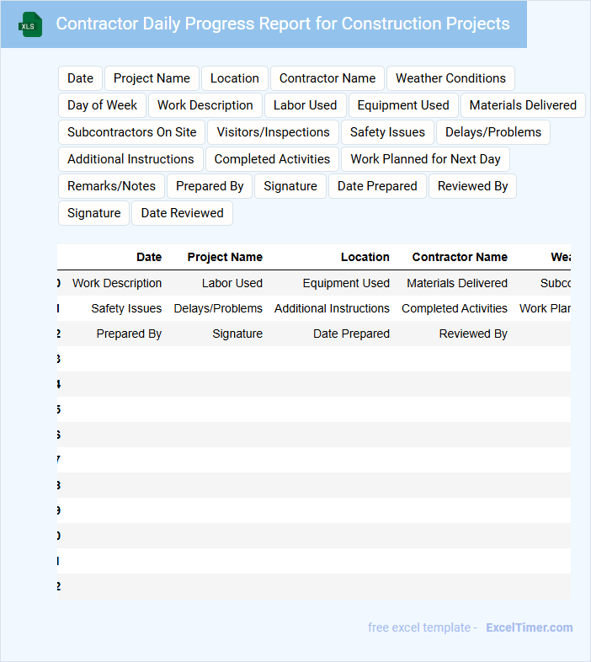Screen dimensions: 591x662
Task: Click the Location tag
Action: click(234, 78)
